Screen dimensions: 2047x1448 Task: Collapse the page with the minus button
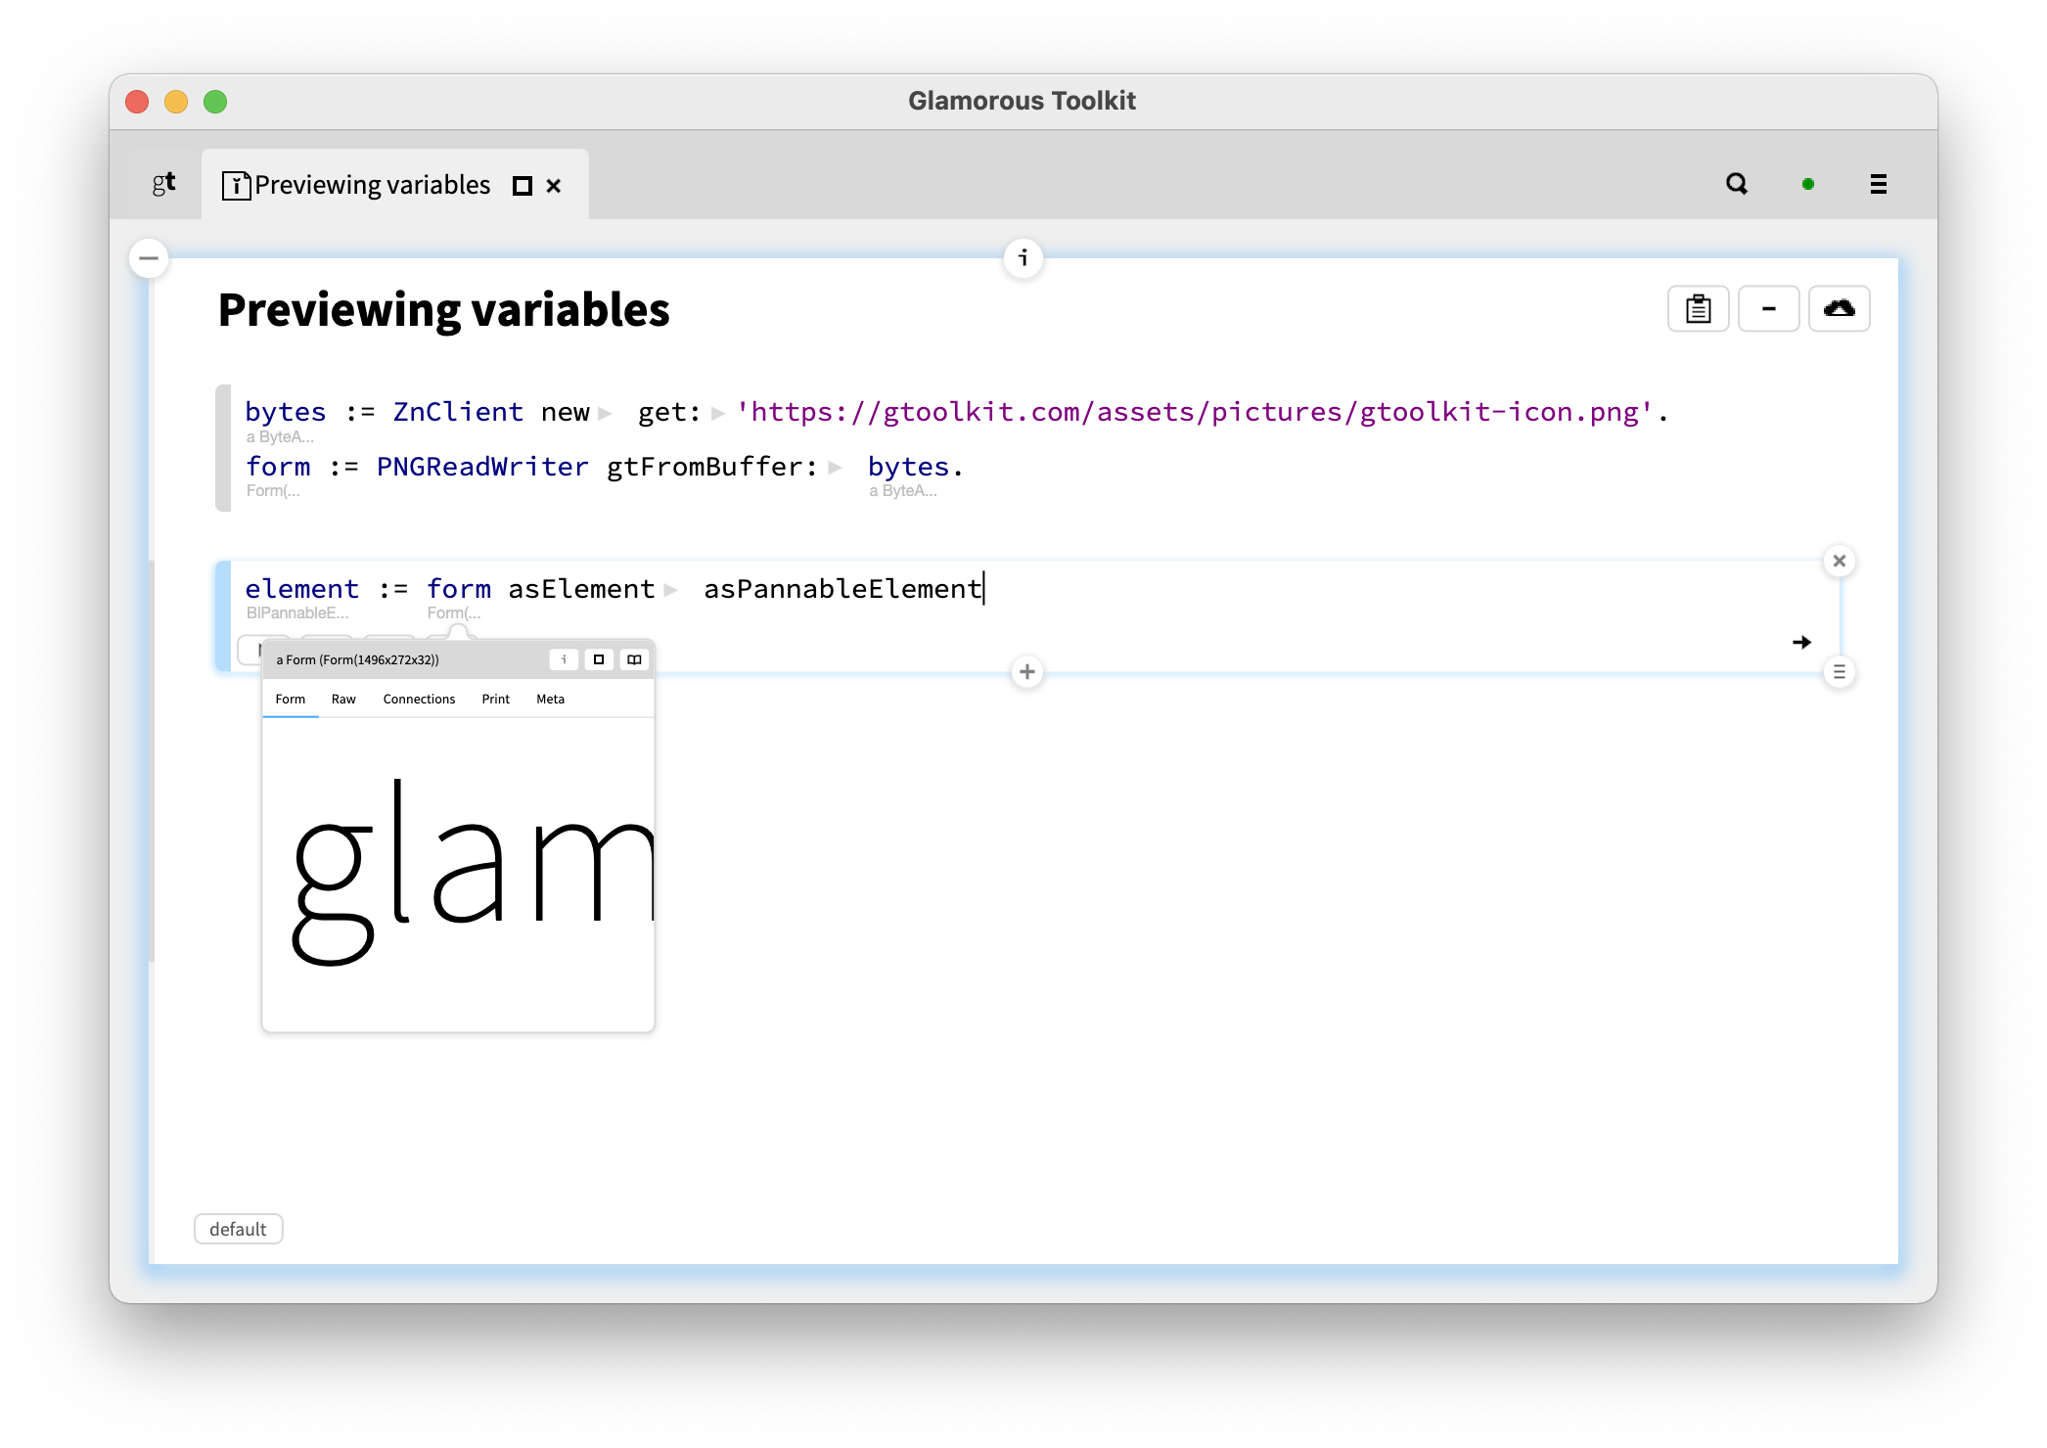pyautogui.click(x=149, y=257)
